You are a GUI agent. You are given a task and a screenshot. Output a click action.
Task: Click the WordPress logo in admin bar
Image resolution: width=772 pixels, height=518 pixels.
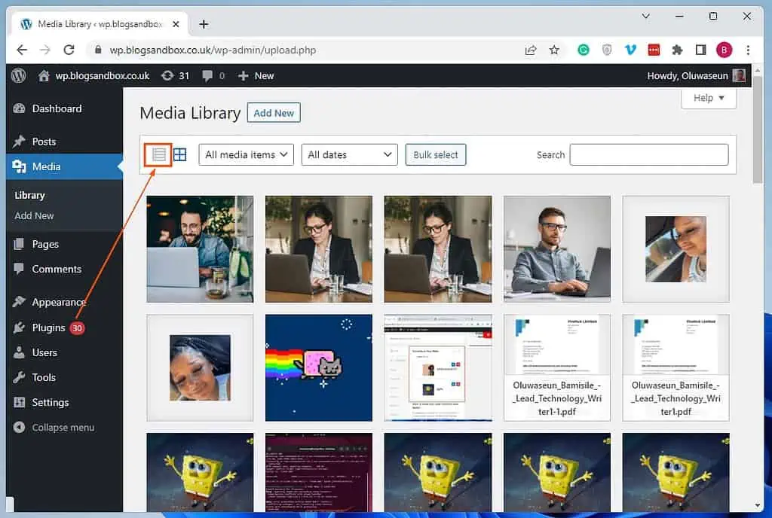pyautogui.click(x=19, y=76)
